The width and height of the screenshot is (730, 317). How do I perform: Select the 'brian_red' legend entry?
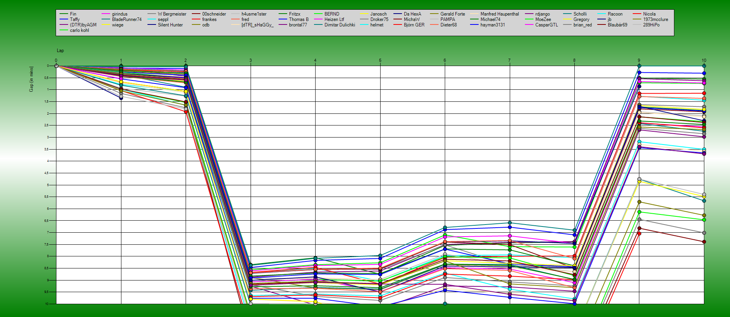coord(583,25)
